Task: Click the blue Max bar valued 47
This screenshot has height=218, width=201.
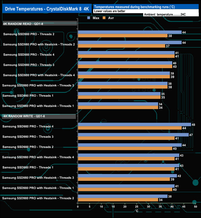Action: pyautogui.click(x=133, y=135)
